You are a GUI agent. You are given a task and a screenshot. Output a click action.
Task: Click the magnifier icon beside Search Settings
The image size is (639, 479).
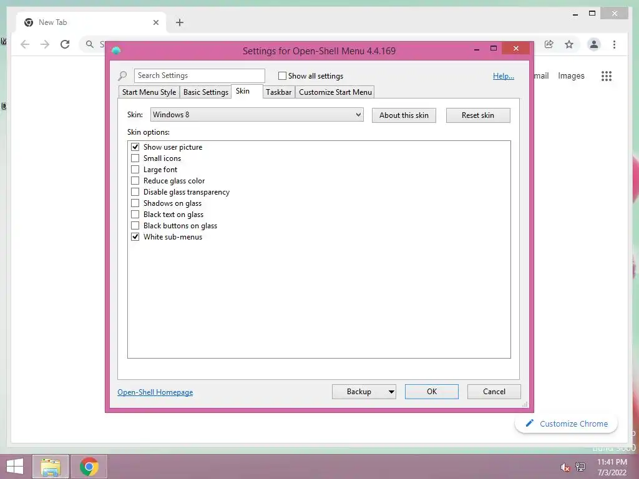(x=122, y=75)
